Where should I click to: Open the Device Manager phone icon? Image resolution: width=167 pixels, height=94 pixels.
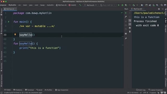154,5
